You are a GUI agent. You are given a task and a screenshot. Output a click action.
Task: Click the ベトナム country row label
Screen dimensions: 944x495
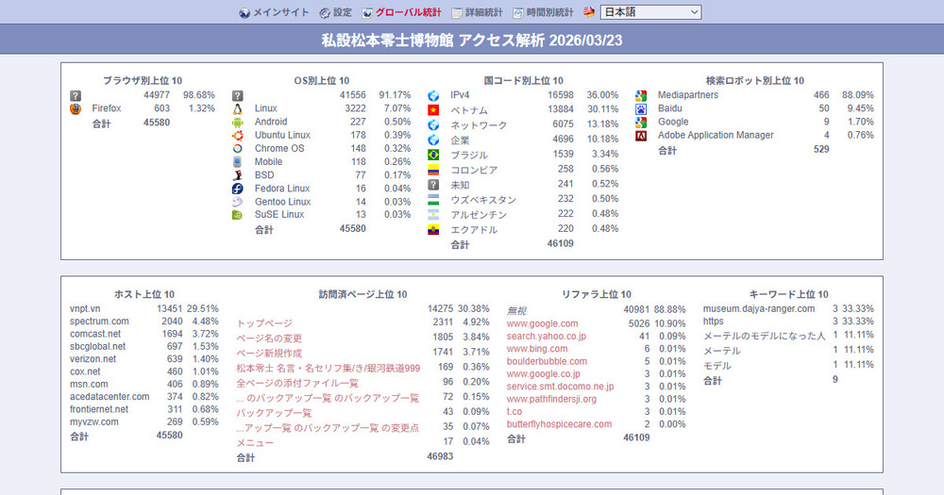pos(469,110)
